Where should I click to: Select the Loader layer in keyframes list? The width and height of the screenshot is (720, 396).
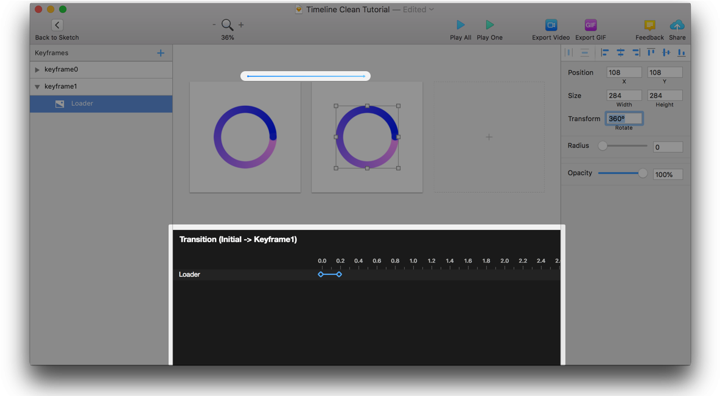click(x=82, y=103)
